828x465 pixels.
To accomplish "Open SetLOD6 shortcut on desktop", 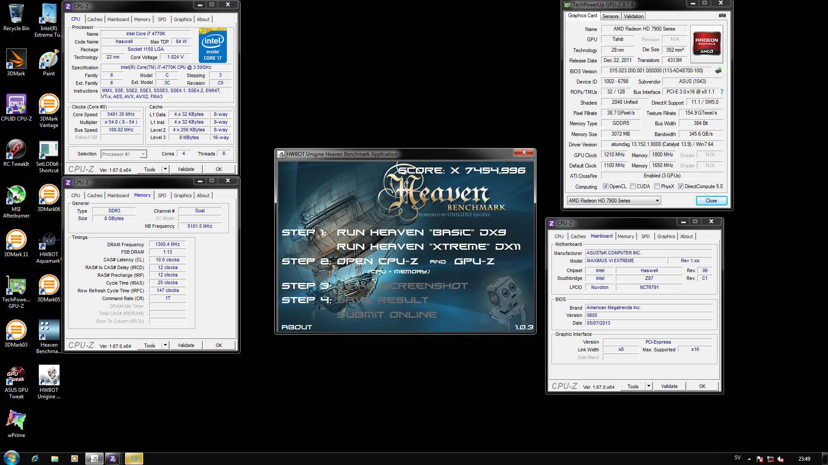I will pos(49,156).
